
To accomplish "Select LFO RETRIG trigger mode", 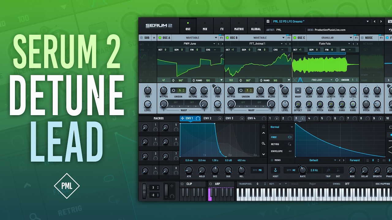I will coord(281,144).
